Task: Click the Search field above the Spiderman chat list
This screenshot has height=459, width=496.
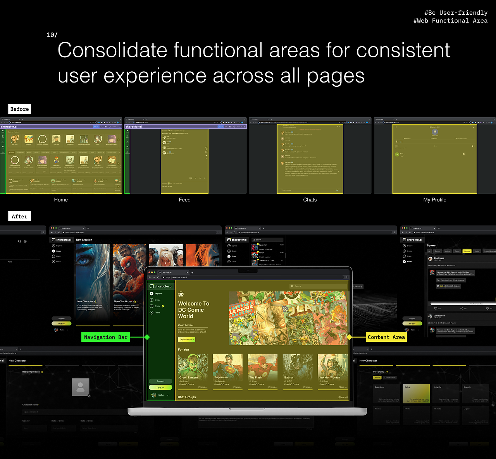Action: point(268,240)
